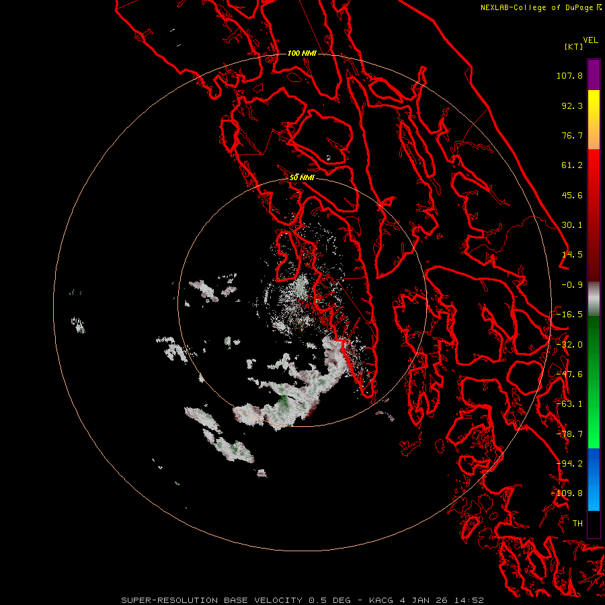Select the 30.1 value on velocity scale
This screenshot has height=605, width=605.
[572, 225]
